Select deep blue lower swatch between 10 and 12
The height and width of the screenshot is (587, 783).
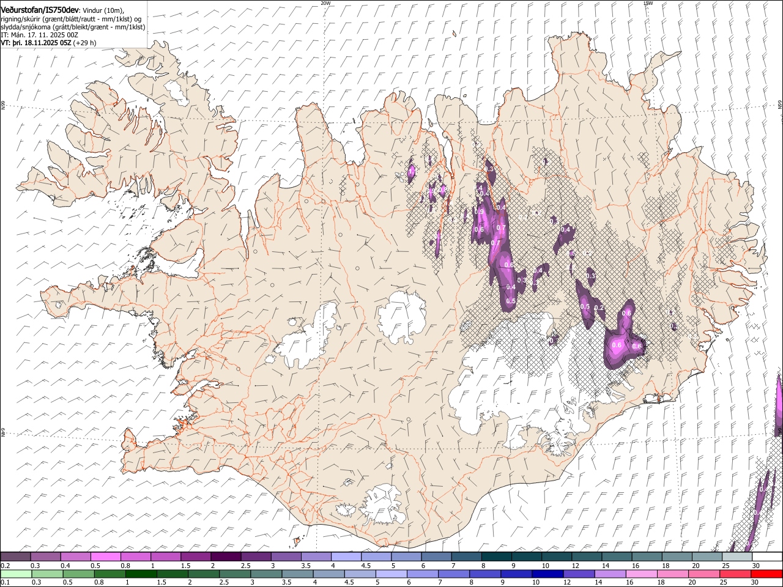[547, 574]
